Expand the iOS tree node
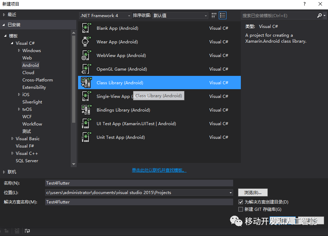The width and height of the screenshot is (328, 236). [x=19, y=94]
